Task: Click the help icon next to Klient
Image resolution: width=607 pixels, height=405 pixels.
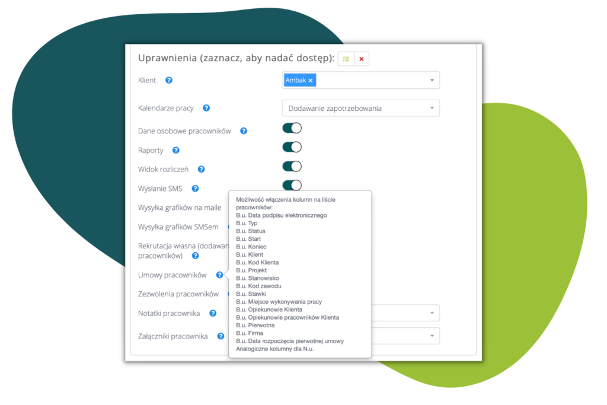Action: point(169,80)
